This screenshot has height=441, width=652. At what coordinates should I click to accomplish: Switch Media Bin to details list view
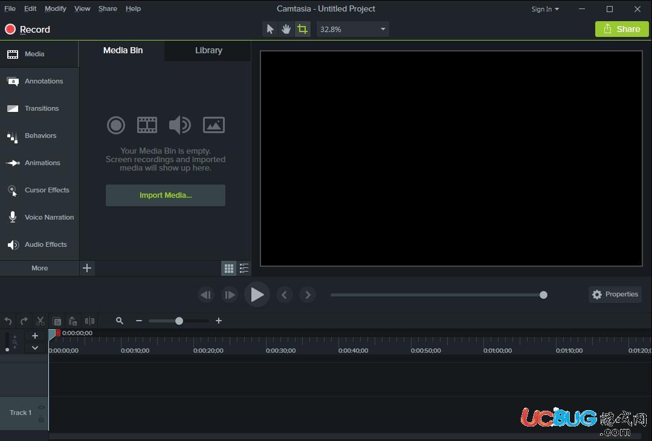[244, 269]
